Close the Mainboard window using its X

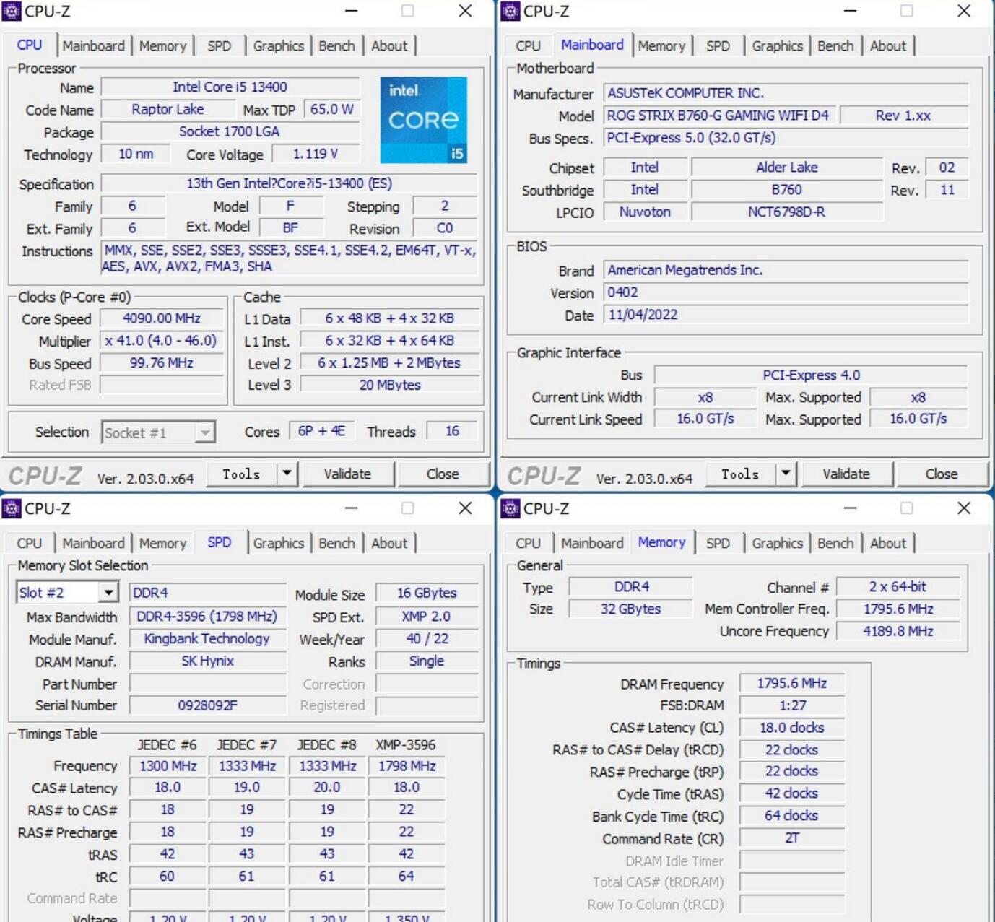point(963,11)
